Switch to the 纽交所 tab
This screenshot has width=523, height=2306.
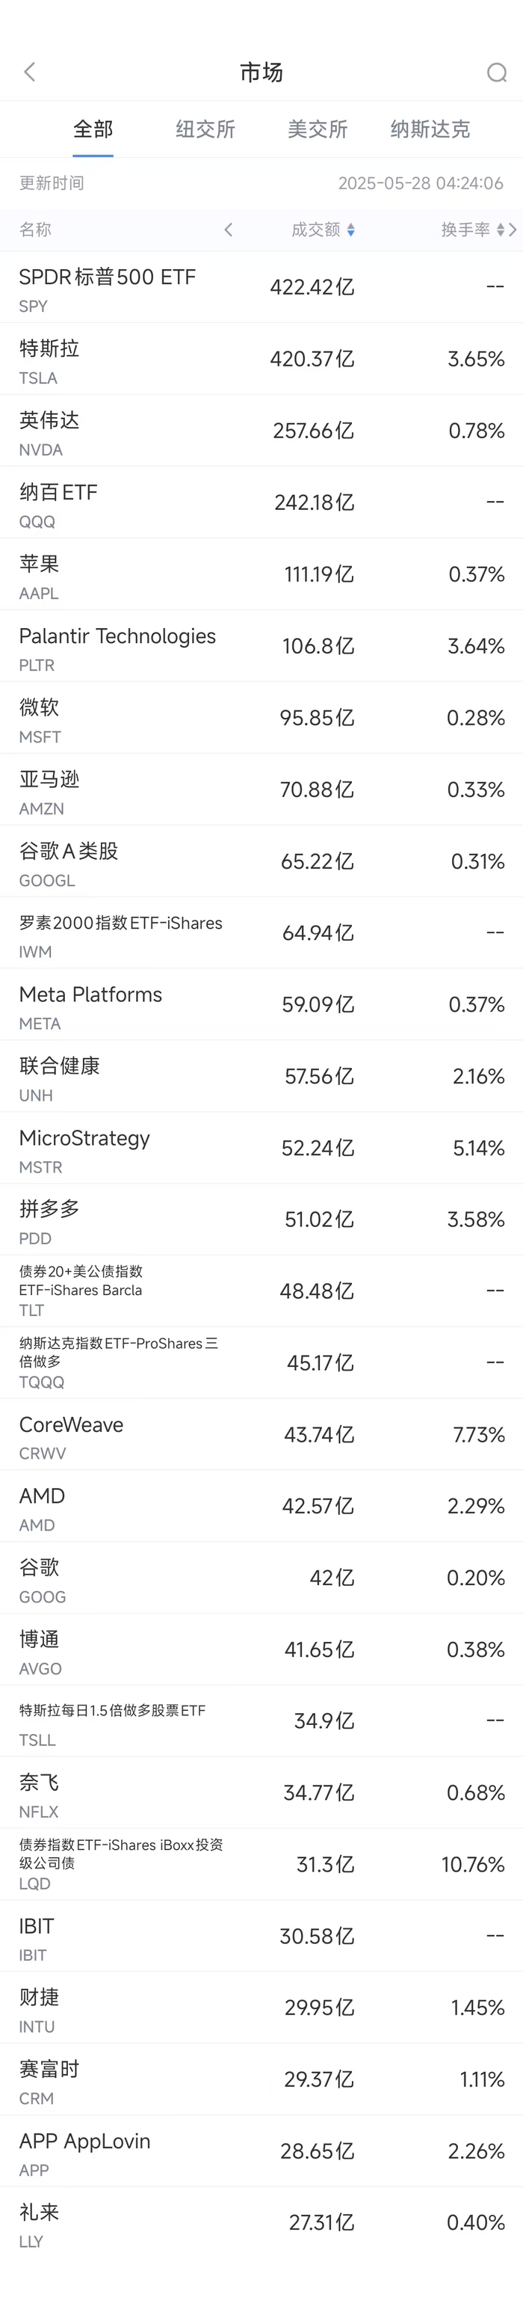pos(205,130)
